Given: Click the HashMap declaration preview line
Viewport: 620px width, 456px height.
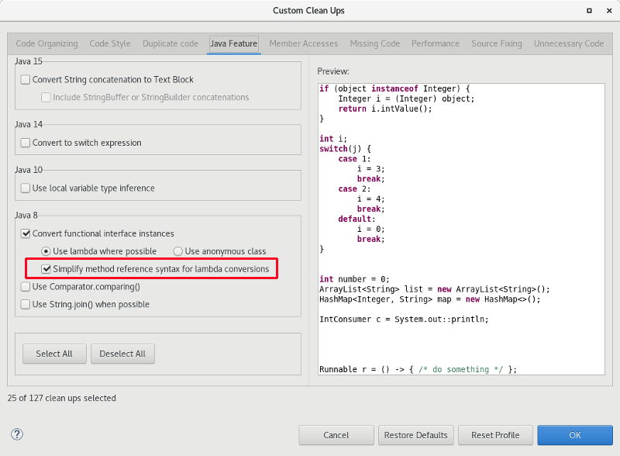Looking at the screenshot, I should tap(430, 299).
